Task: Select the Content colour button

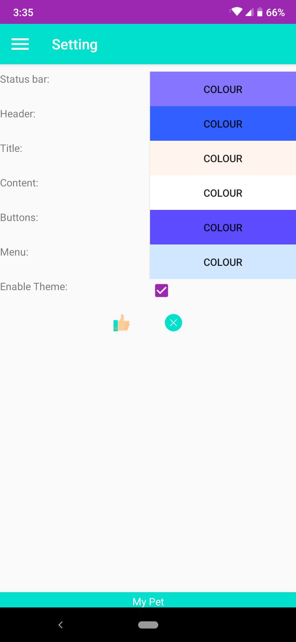Action: [223, 193]
